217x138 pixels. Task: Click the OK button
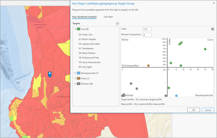(x=194, y=110)
